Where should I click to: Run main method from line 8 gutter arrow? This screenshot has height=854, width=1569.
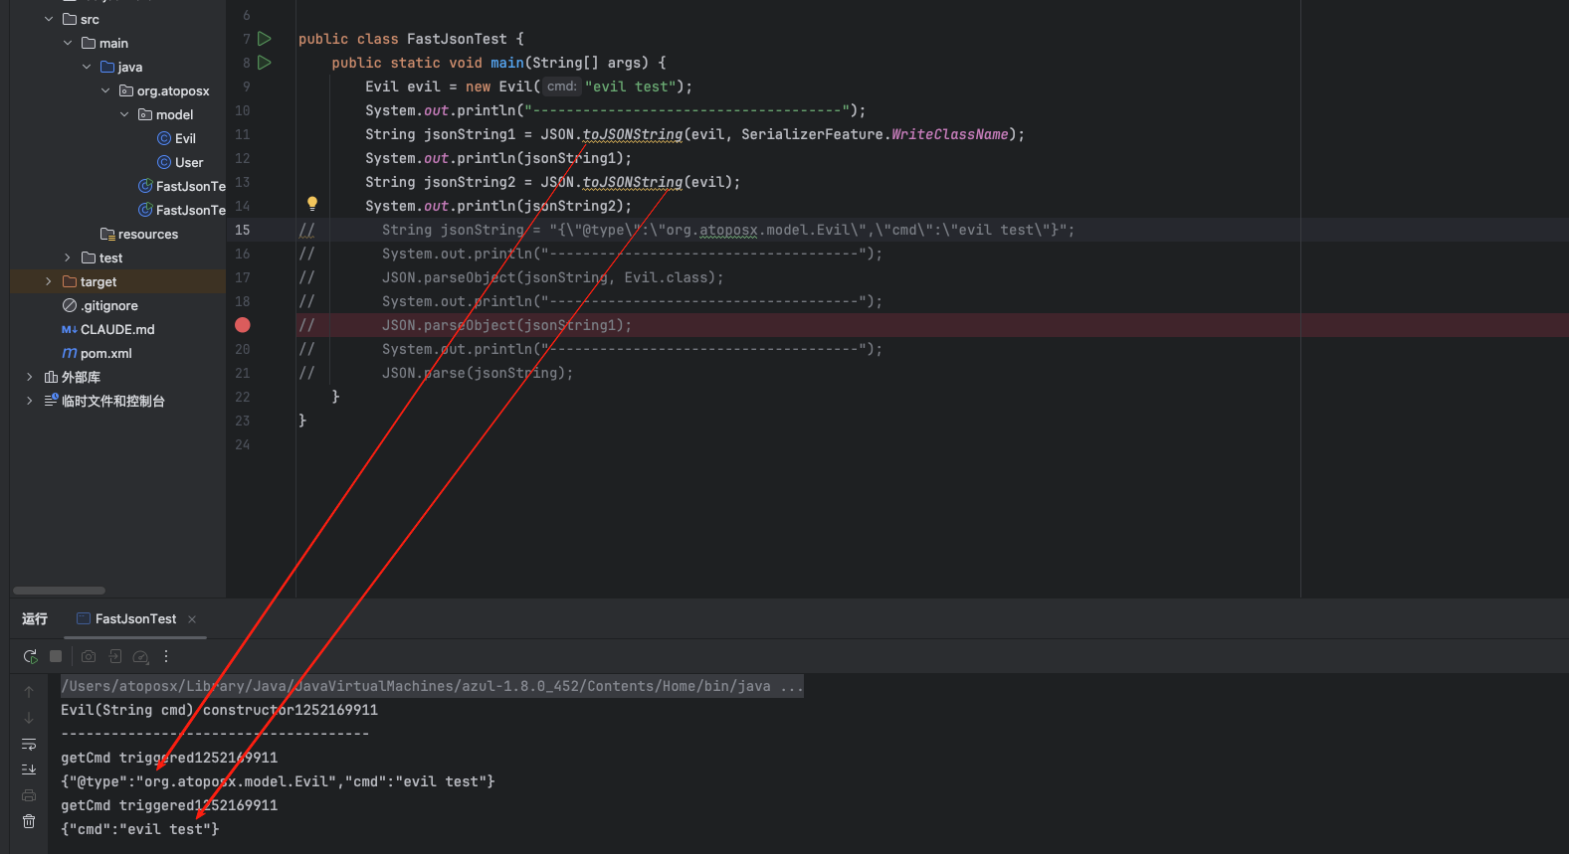[x=265, y=63]
